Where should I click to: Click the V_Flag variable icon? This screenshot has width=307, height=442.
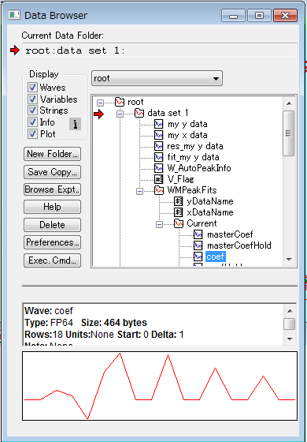(159, 179)
